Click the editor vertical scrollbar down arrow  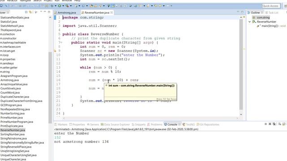click(241, 114)
